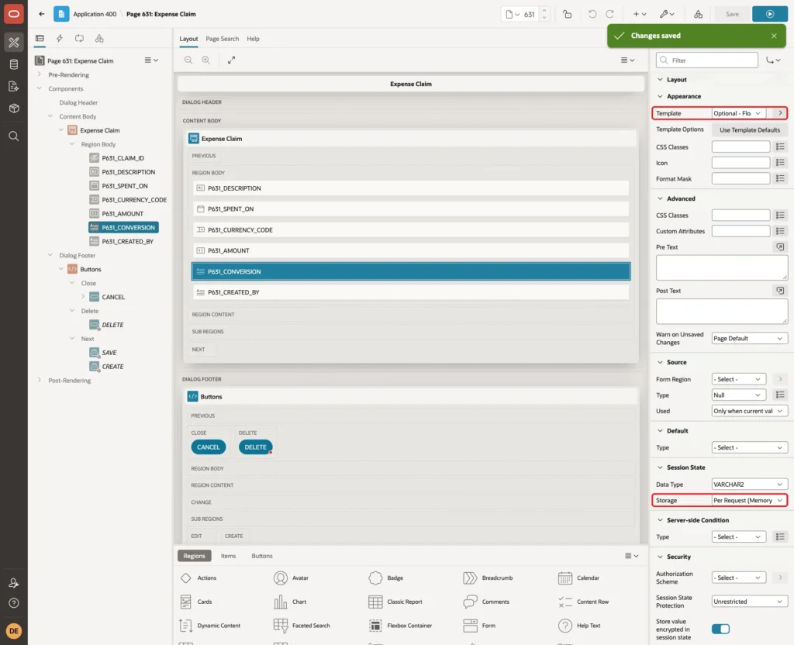Viewport: 794px width, 645px height.
Task: Select the Regions gallery tab
Action: pos(195,556)
